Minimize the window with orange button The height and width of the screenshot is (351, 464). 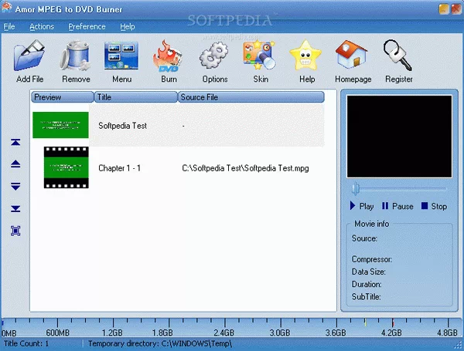444,8
